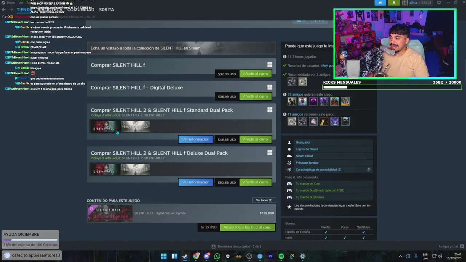Add SILENT HILL f $32.99 to cart
Screen dimensions: 466x262
[x=256, y=74]
